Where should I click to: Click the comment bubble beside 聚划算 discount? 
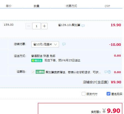(x=83, y=25)
